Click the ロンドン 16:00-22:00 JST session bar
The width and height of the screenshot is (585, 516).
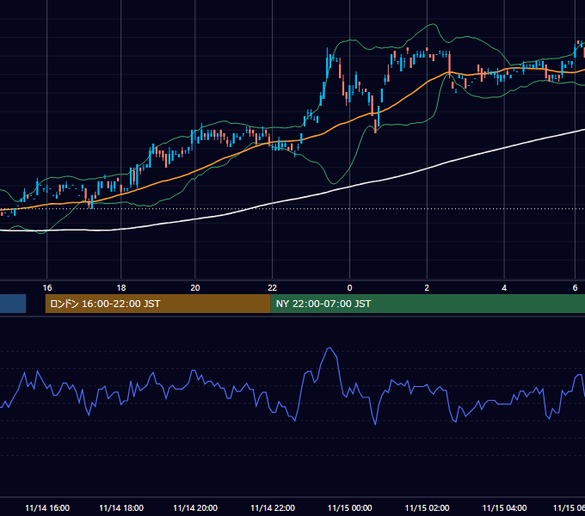tap(157, 304)
